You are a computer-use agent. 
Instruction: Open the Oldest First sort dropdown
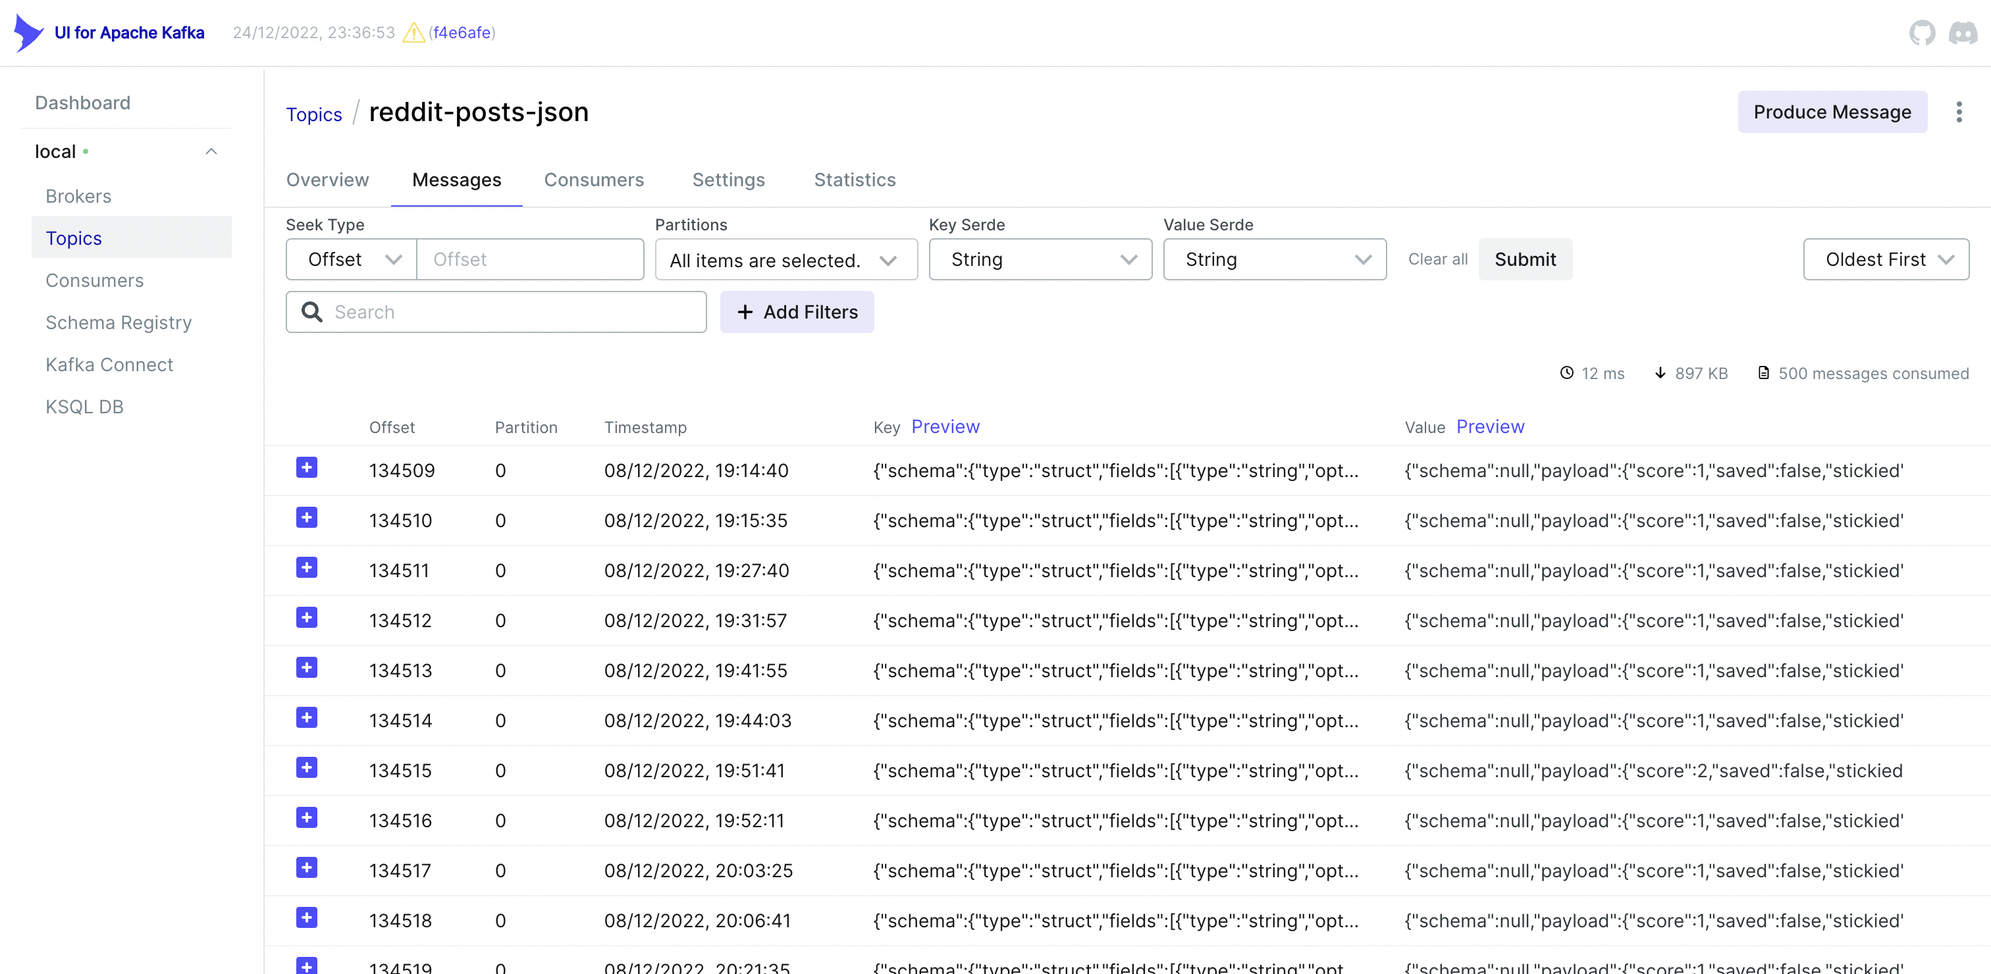coord(1886,259)
